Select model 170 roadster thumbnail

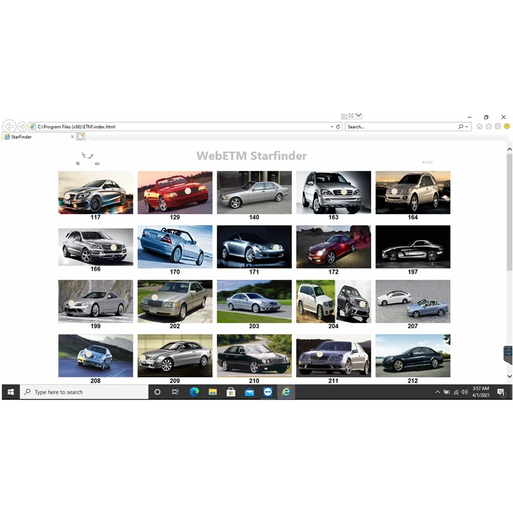174,247
